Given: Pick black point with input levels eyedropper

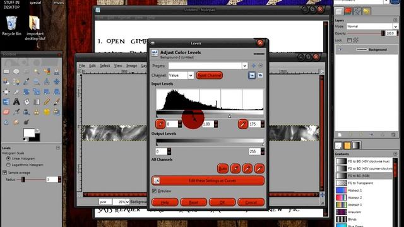Looking at the screenshot, I should click(x=160, y=124).
